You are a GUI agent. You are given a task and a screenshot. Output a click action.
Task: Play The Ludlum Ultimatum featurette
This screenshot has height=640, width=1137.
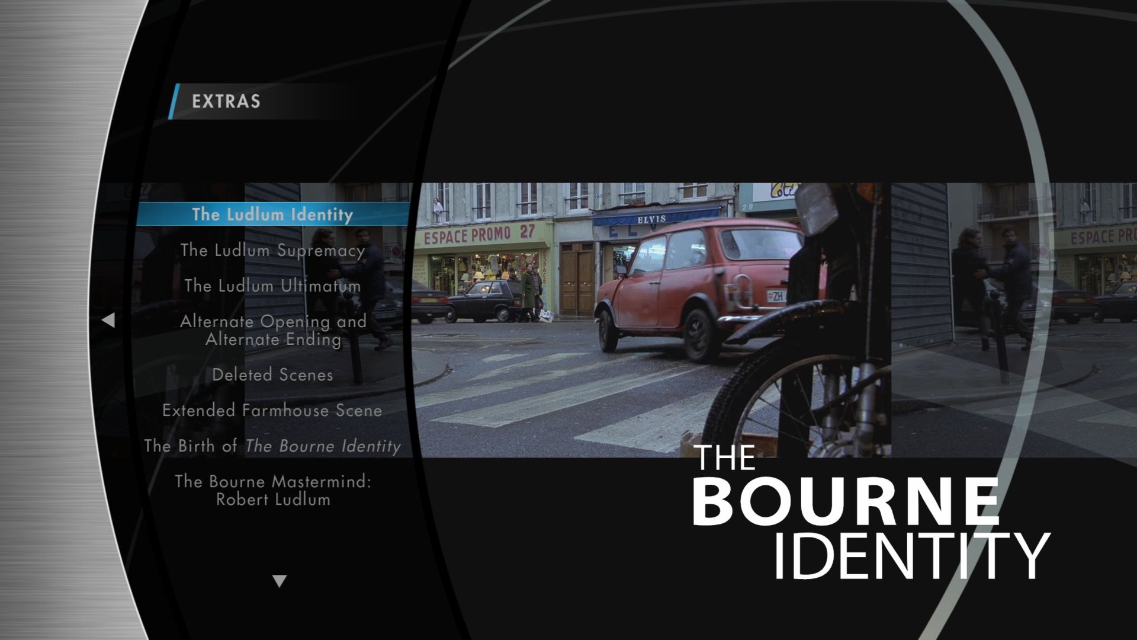pos(272,286)
